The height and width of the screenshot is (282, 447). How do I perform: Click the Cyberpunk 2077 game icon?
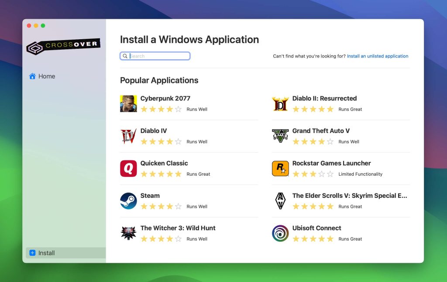pos(128,104)
